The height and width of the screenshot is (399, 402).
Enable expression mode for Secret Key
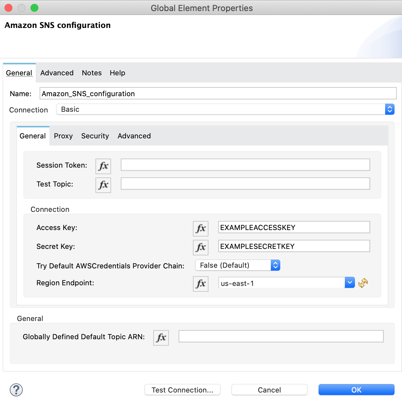(x=201, y=247)
